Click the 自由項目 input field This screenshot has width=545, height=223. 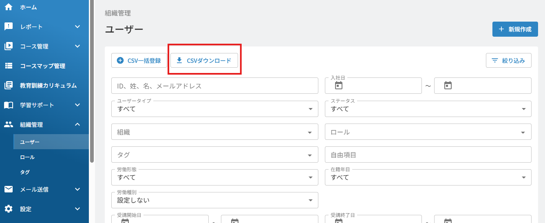[428, 155]
